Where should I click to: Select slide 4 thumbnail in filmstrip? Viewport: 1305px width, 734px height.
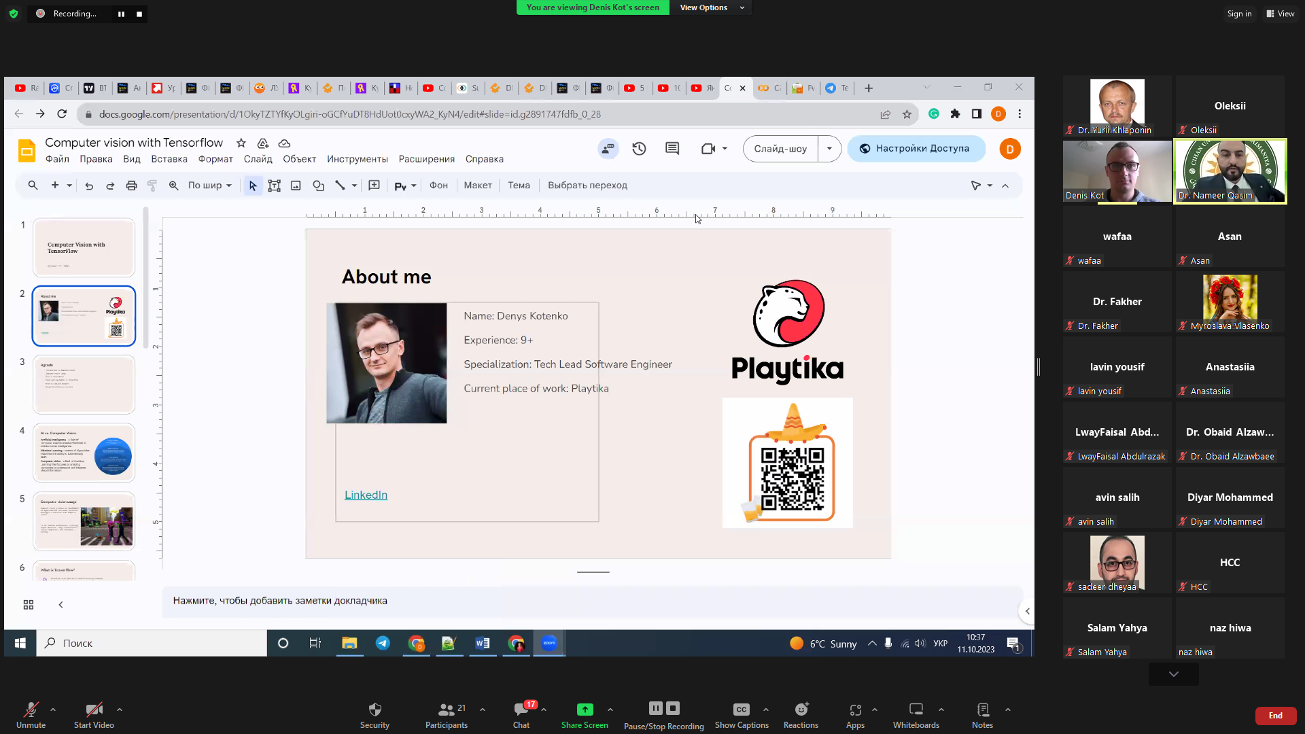(84, 453)
